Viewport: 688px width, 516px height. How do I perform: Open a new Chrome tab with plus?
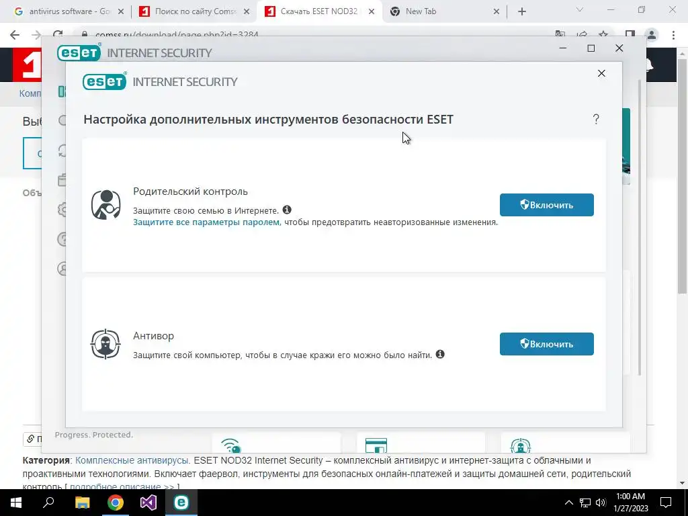(521, 12)
